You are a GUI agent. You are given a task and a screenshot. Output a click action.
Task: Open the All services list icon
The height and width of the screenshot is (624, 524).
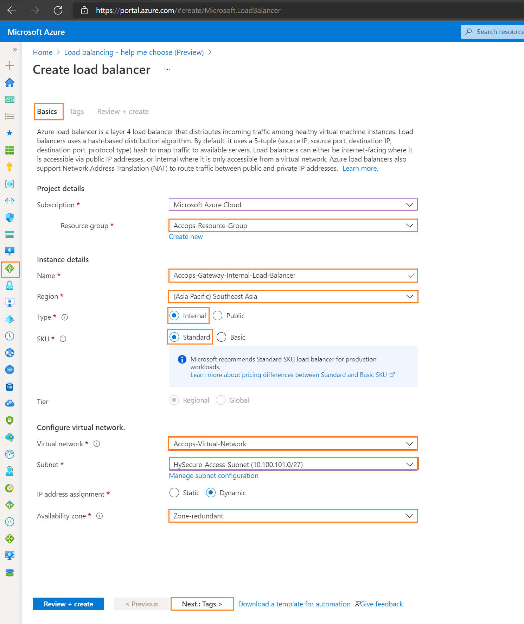click(9, 116)
